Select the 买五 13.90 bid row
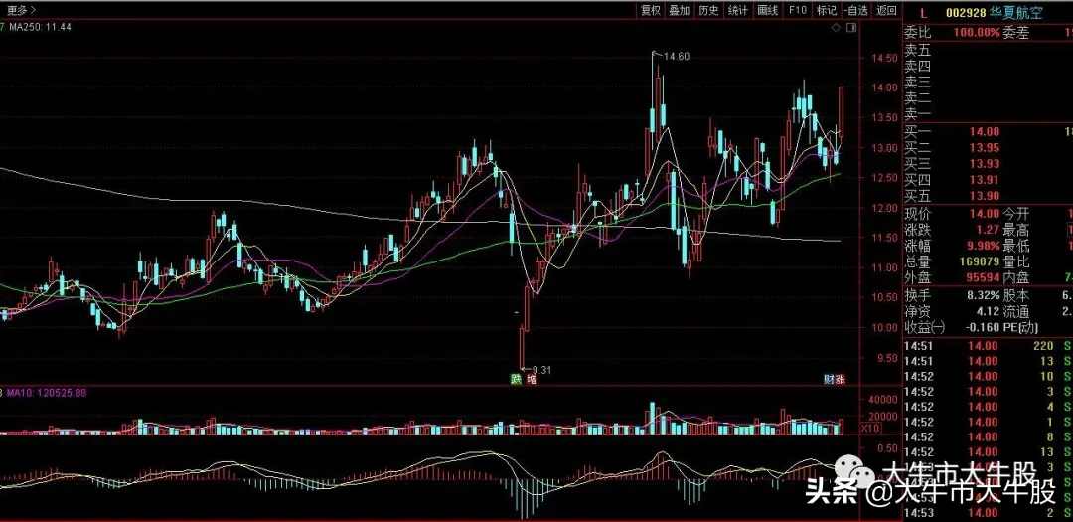 pyautogui.click(x=989, y=196)
